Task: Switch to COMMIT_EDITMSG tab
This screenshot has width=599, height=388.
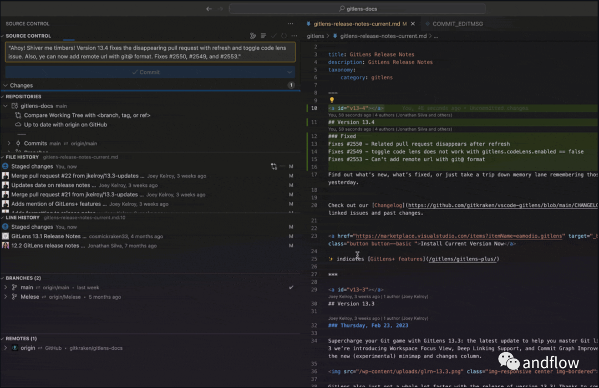Action: click(x=458, y=24)
